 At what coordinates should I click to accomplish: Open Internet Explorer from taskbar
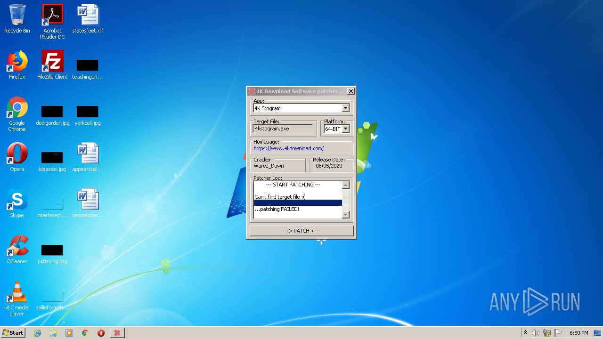[x=37, y=333]
